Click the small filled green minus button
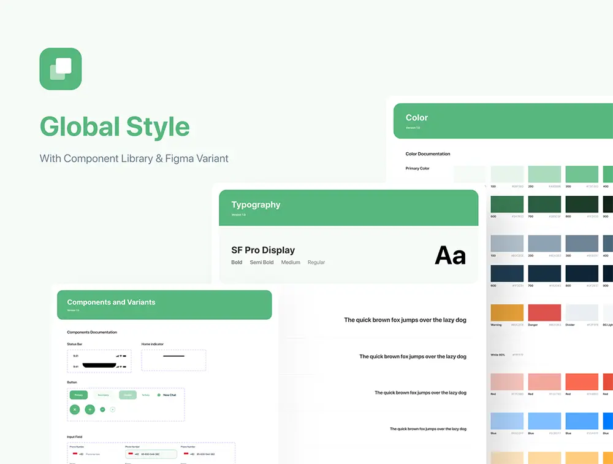Viewport: 613px width, 464px height. [x=102, y=409]
